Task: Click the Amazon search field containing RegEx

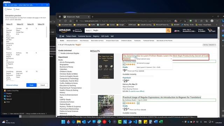Action: pyautogui.click(x=129, y=30)
